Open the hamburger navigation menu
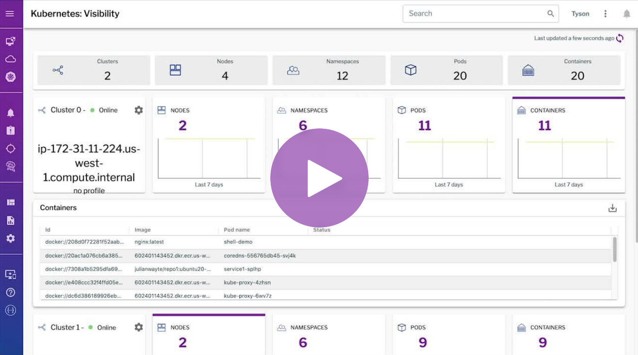This screenshot has width=638, height=355. 10,14
